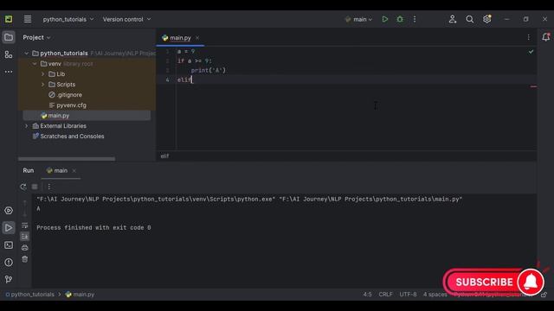The height and width of the screenshot is (311, 554).
Task: Place cursor at elif on line 4
Action: (184, 80)
